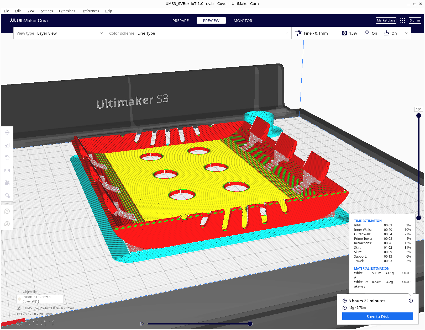Screen dimensions: 425x330
Task: Open the Marketplace
Action: 386,20
